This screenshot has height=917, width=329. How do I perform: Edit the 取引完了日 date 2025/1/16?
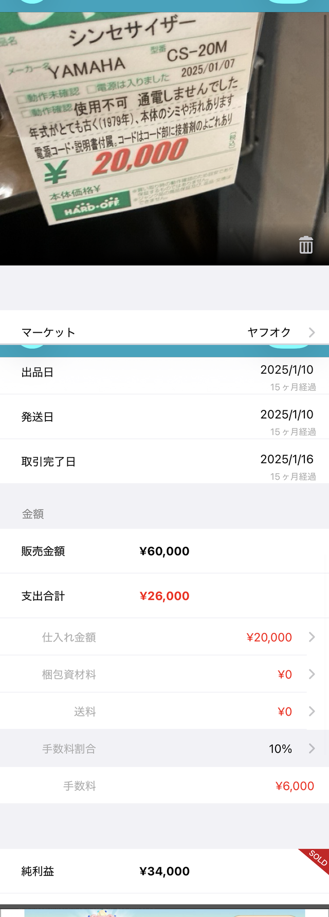click(286, 459)
